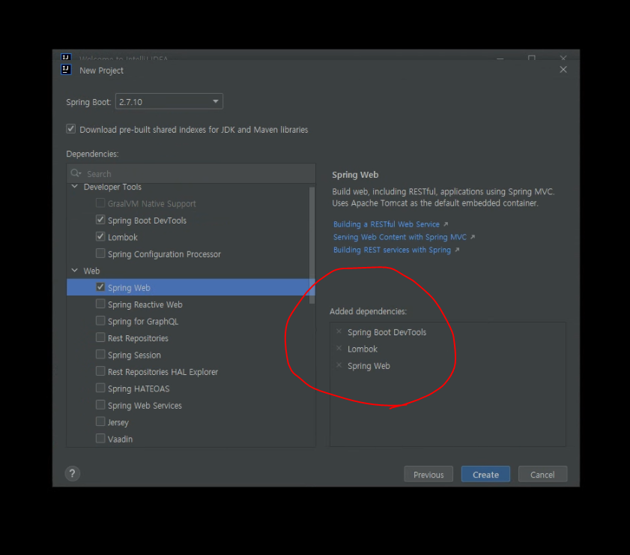Viewport: 630px width, 555px height.
Task: Open the Spring Boot version dropdown
Action: pos(169,101)
